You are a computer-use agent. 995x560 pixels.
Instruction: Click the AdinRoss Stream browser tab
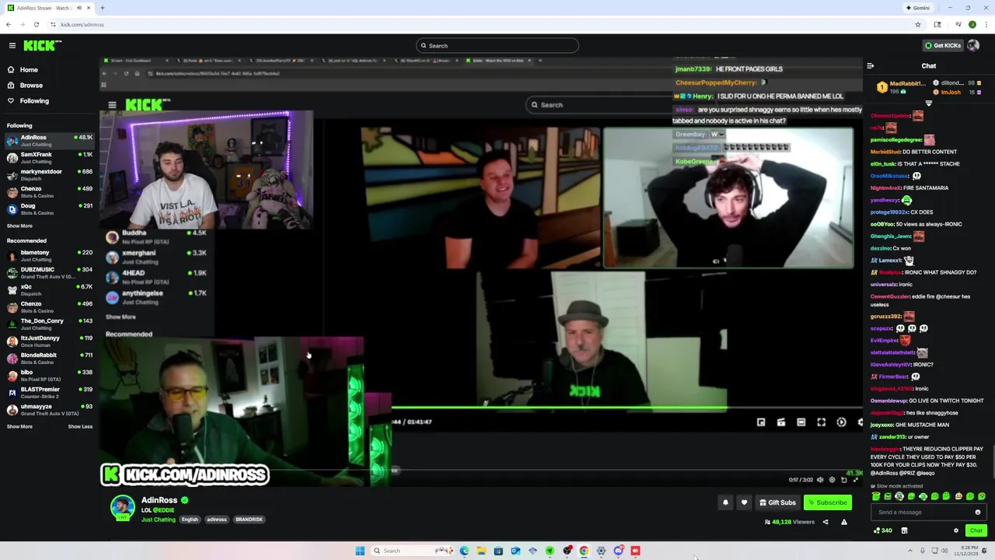tap(48, 8)
